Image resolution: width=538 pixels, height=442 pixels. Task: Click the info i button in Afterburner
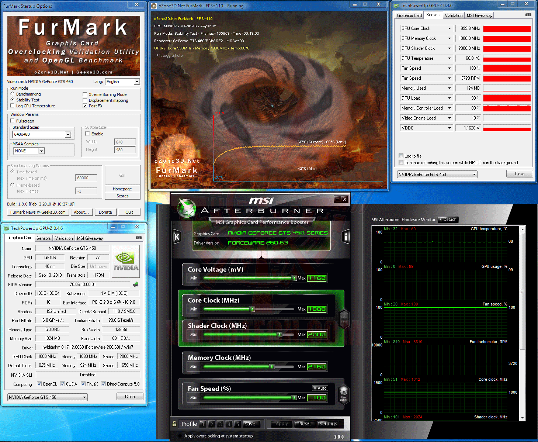(x=346, y=236)
